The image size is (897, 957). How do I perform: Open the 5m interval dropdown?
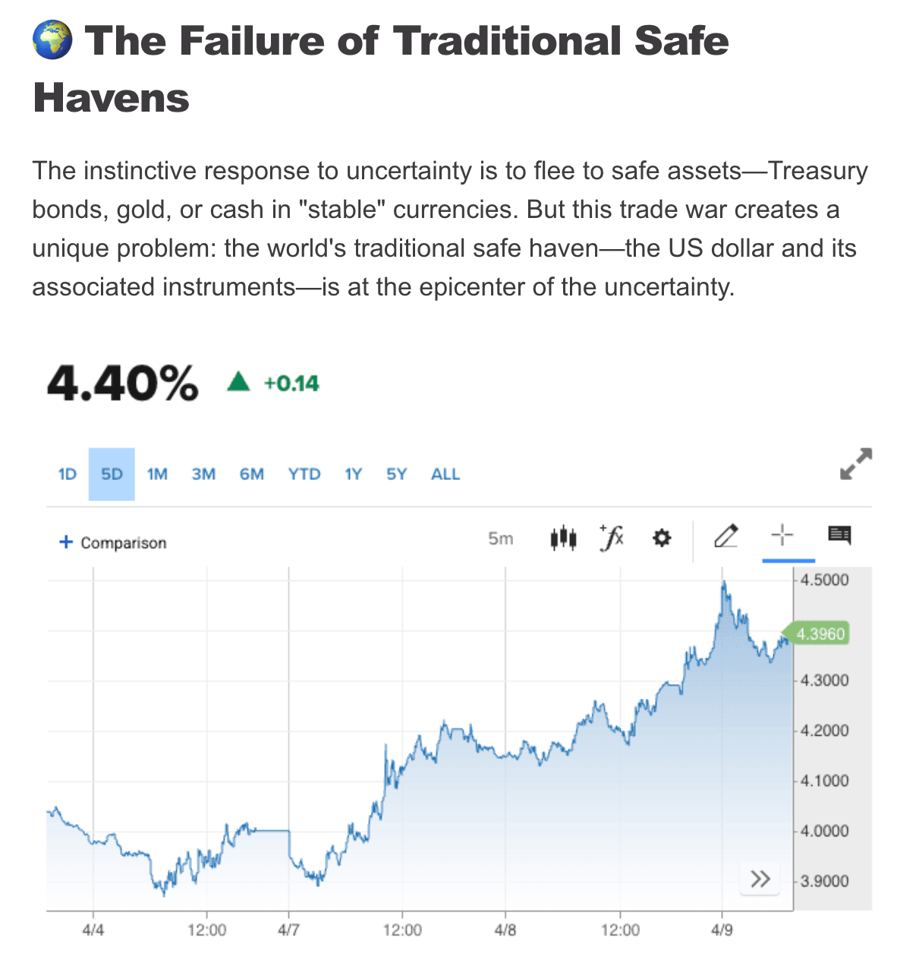(501, 539)
